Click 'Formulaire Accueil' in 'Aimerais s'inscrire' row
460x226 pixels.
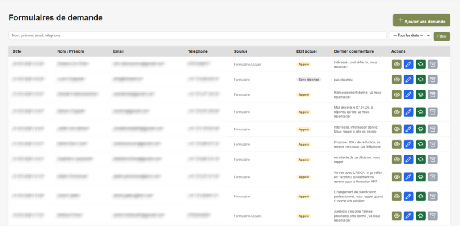point(247,216)
